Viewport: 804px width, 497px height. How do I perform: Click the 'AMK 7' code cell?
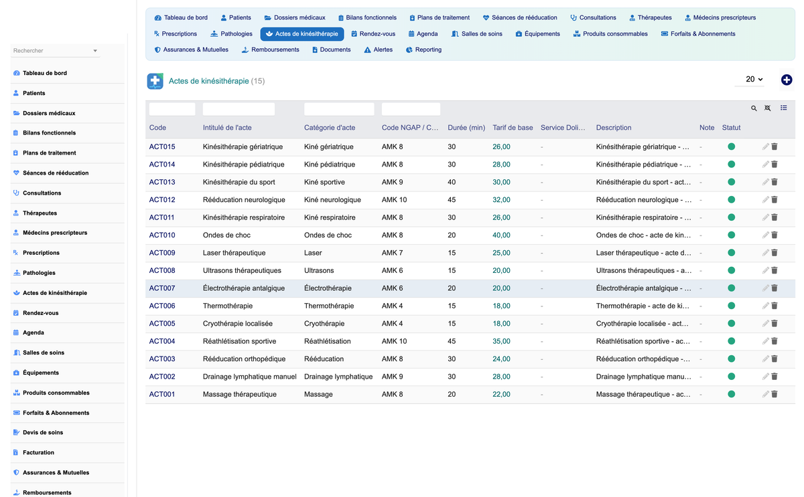pyautogui.click(x=393, y=253)
